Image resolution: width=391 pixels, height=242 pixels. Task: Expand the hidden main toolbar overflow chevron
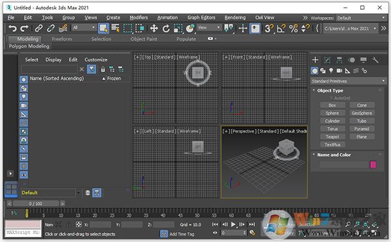tap(384, 29)
